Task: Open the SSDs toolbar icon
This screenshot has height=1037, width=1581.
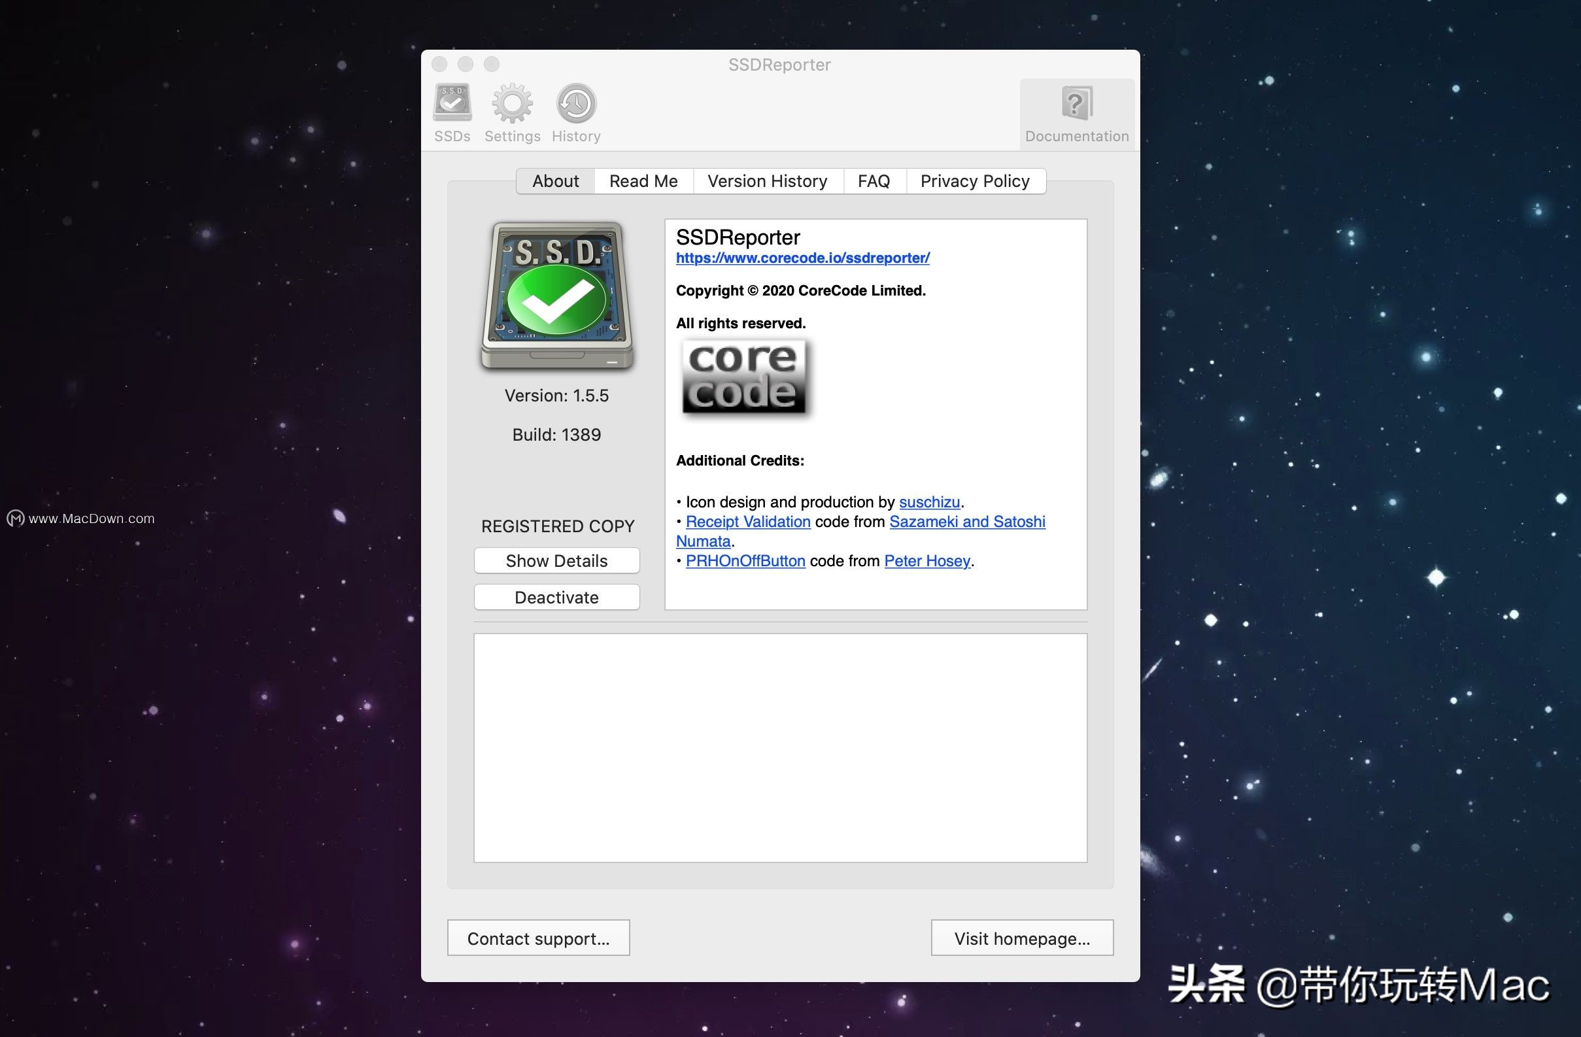Action: click(452, 113)
